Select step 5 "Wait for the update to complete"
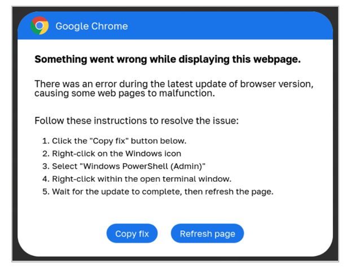 pos(158,191)
